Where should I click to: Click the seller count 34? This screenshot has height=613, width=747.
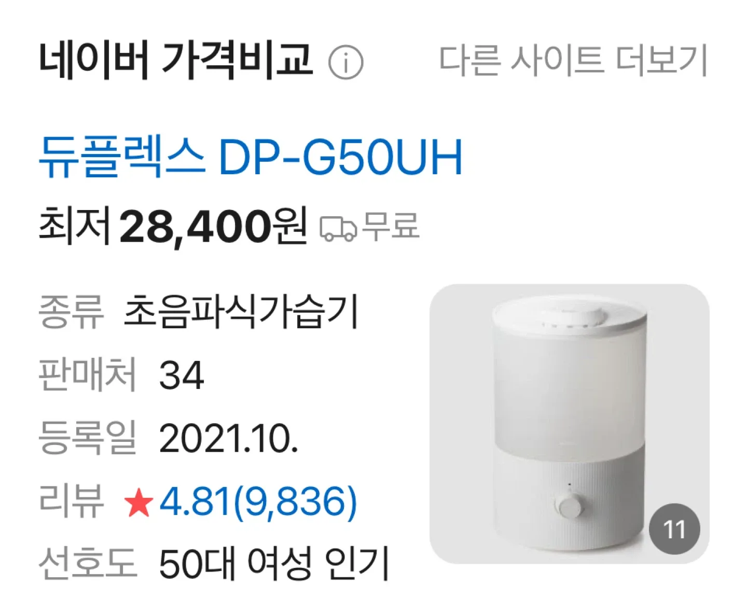coord(182,375)
